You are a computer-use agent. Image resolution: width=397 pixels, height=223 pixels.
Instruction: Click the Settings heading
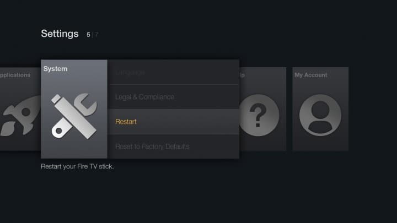[60, 34]
